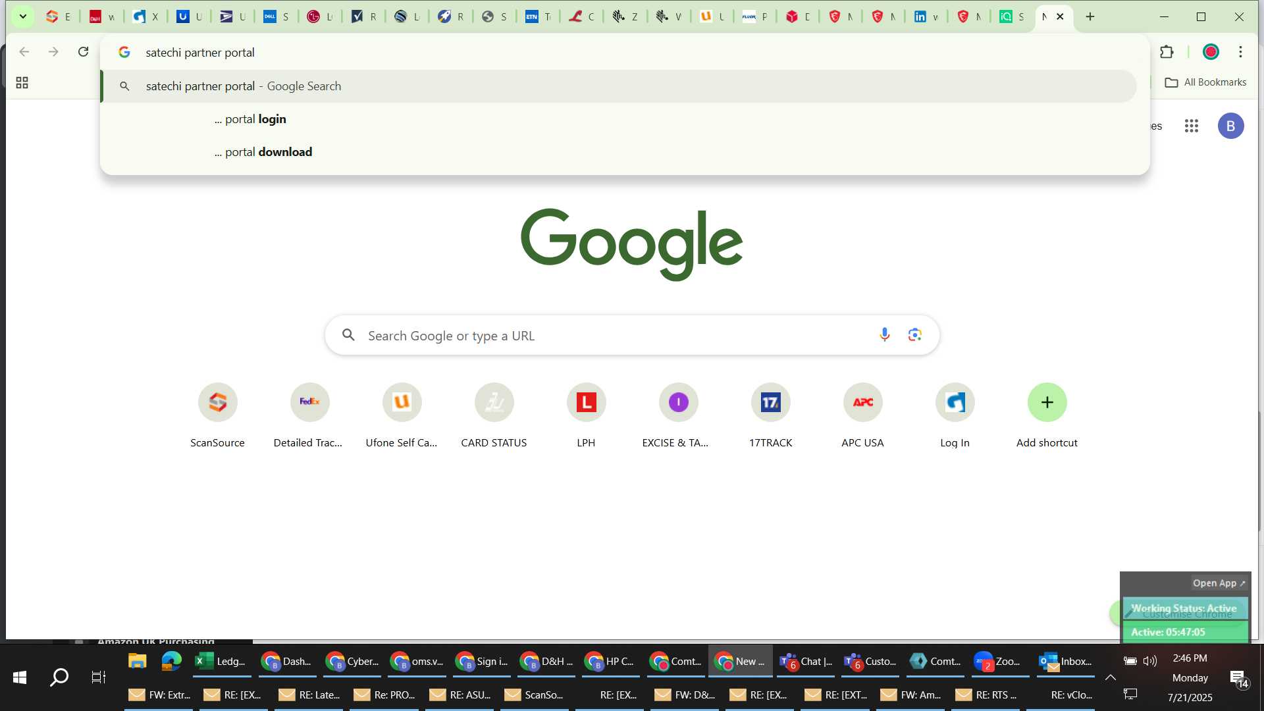Screen dimensions: 1264x711
Task: Reload the current page
Action: pyautogui.click(x=83, y=52)
